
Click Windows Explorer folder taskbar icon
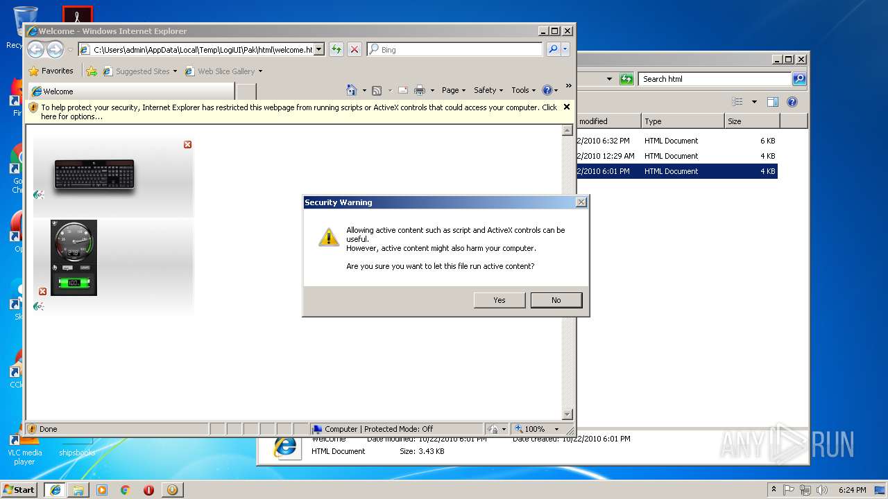click(x=78, y=489)
